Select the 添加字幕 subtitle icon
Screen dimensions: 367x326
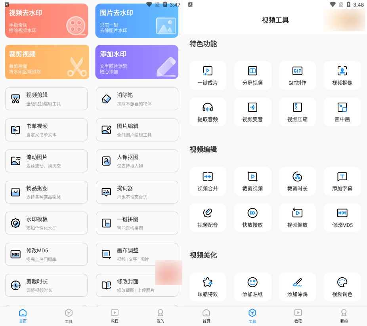342,177
